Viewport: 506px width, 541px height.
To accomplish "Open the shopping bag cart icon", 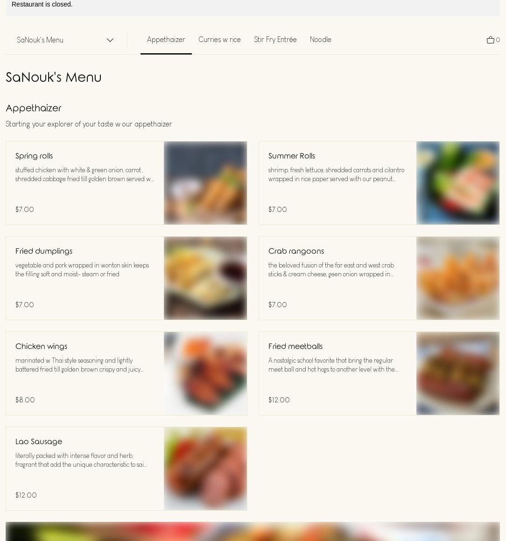I will point(493,40).
